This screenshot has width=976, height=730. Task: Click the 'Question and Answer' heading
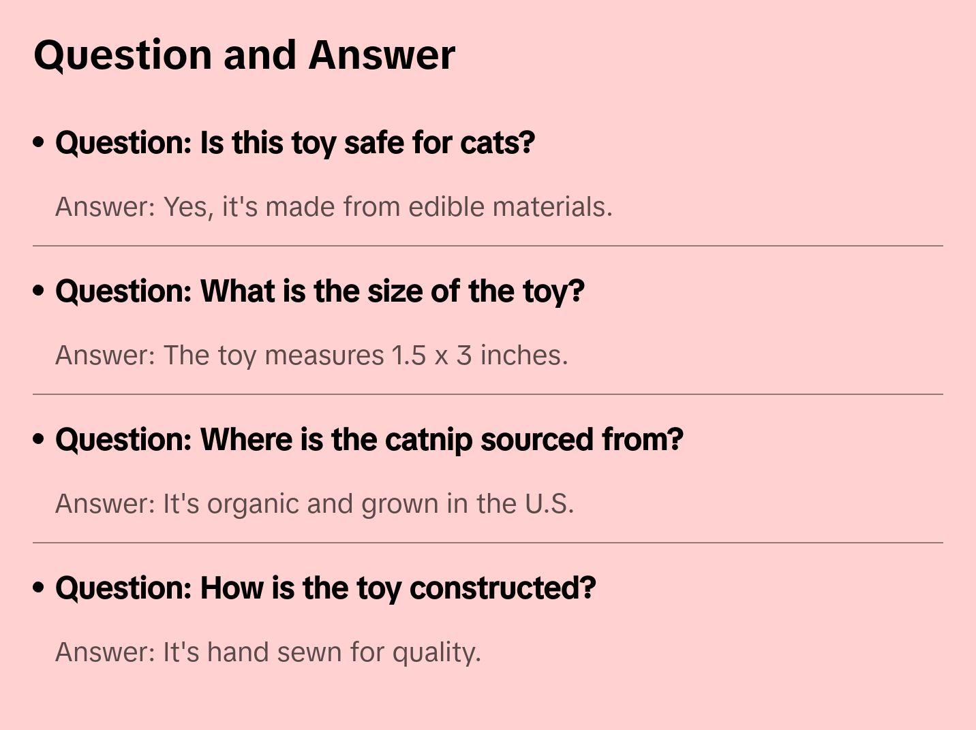coord(244,54)
